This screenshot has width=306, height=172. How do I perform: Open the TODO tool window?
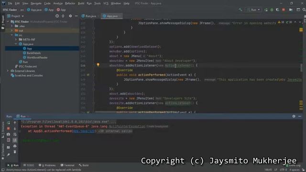tap(29, 165)
